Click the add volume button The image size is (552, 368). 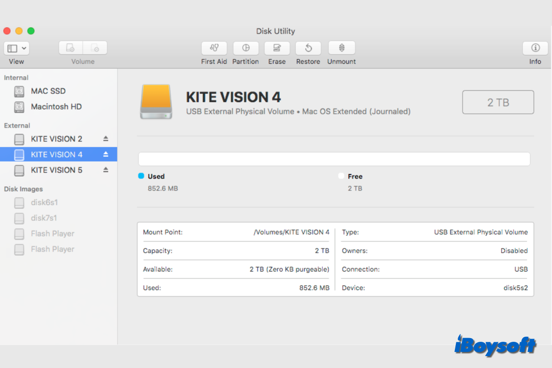(x=70, y=48)
